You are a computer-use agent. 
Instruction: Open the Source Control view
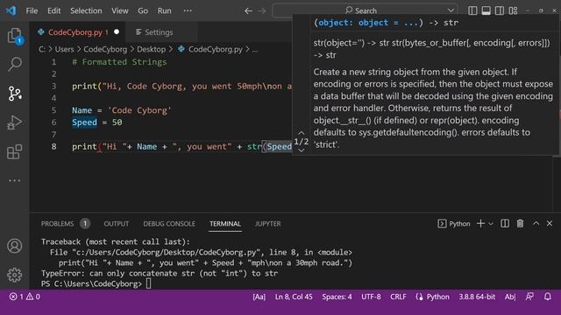tap(15, 94)
